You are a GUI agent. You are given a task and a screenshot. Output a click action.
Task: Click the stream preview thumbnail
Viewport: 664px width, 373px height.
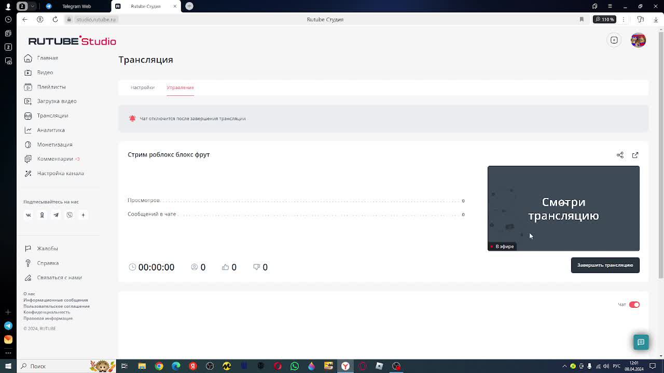coord(563,208)
